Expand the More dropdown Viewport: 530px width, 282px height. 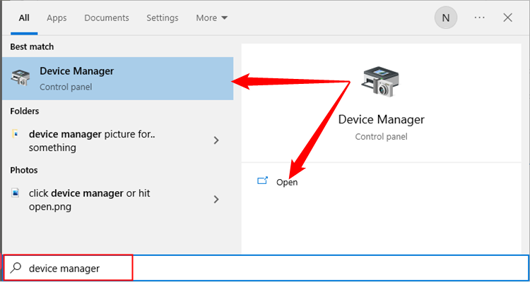pyautogui.click(x=212, y=18)
